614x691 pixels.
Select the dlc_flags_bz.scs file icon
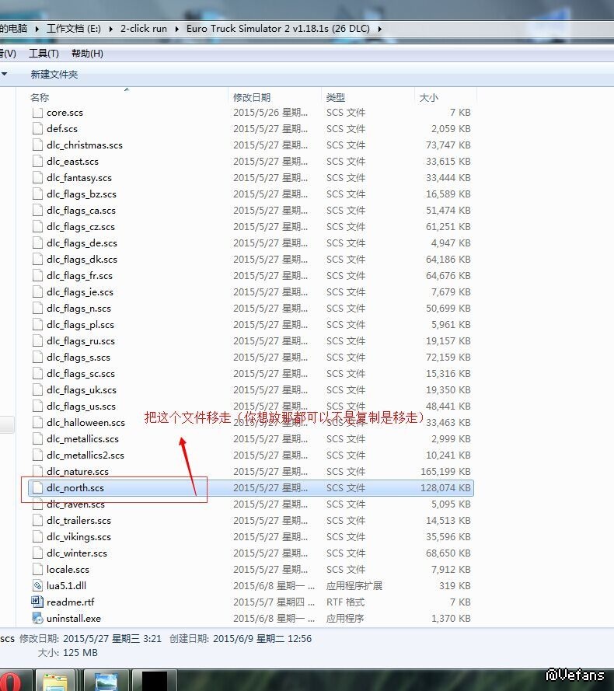(37, 194)
